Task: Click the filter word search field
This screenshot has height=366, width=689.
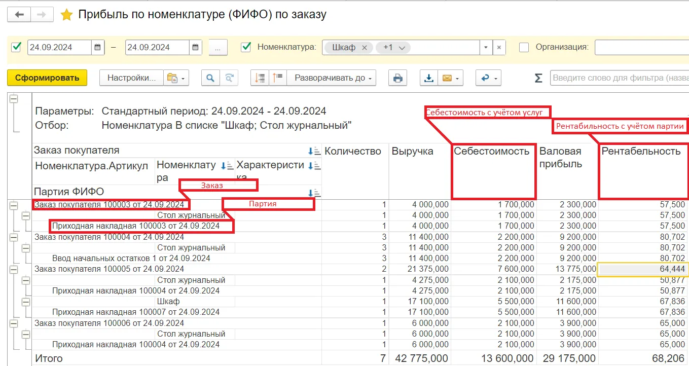Action: 620,78
